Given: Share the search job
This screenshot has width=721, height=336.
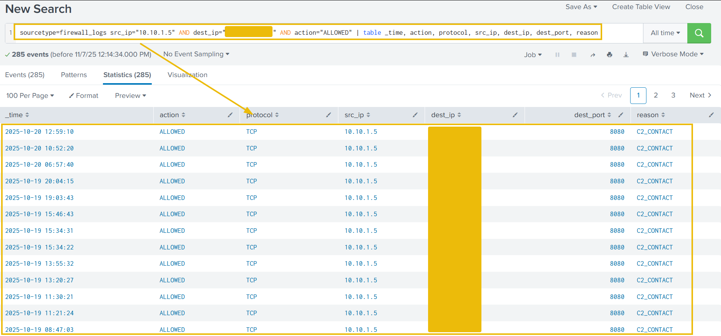Looking at the screenshot, I should [x=593, y=55].
